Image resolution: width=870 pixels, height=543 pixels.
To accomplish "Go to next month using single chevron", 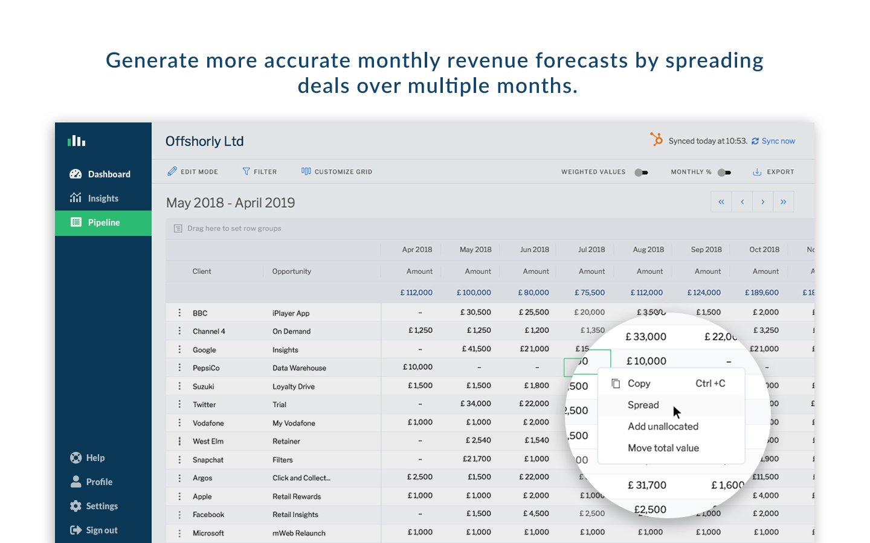I will pos(762,202).
